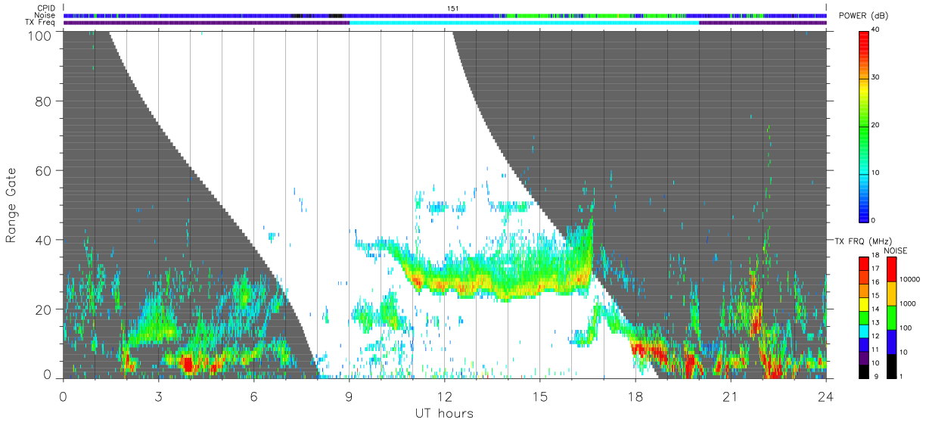Click the 30 label on the POWER colorbar
Screen dimensions: 929x429
click(877, 77)
